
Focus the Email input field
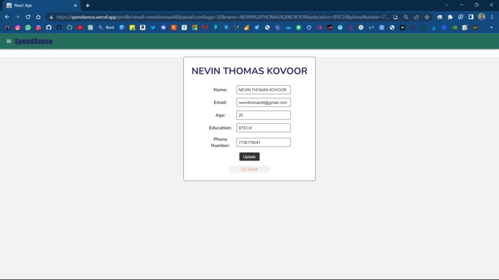click(263, 103)
